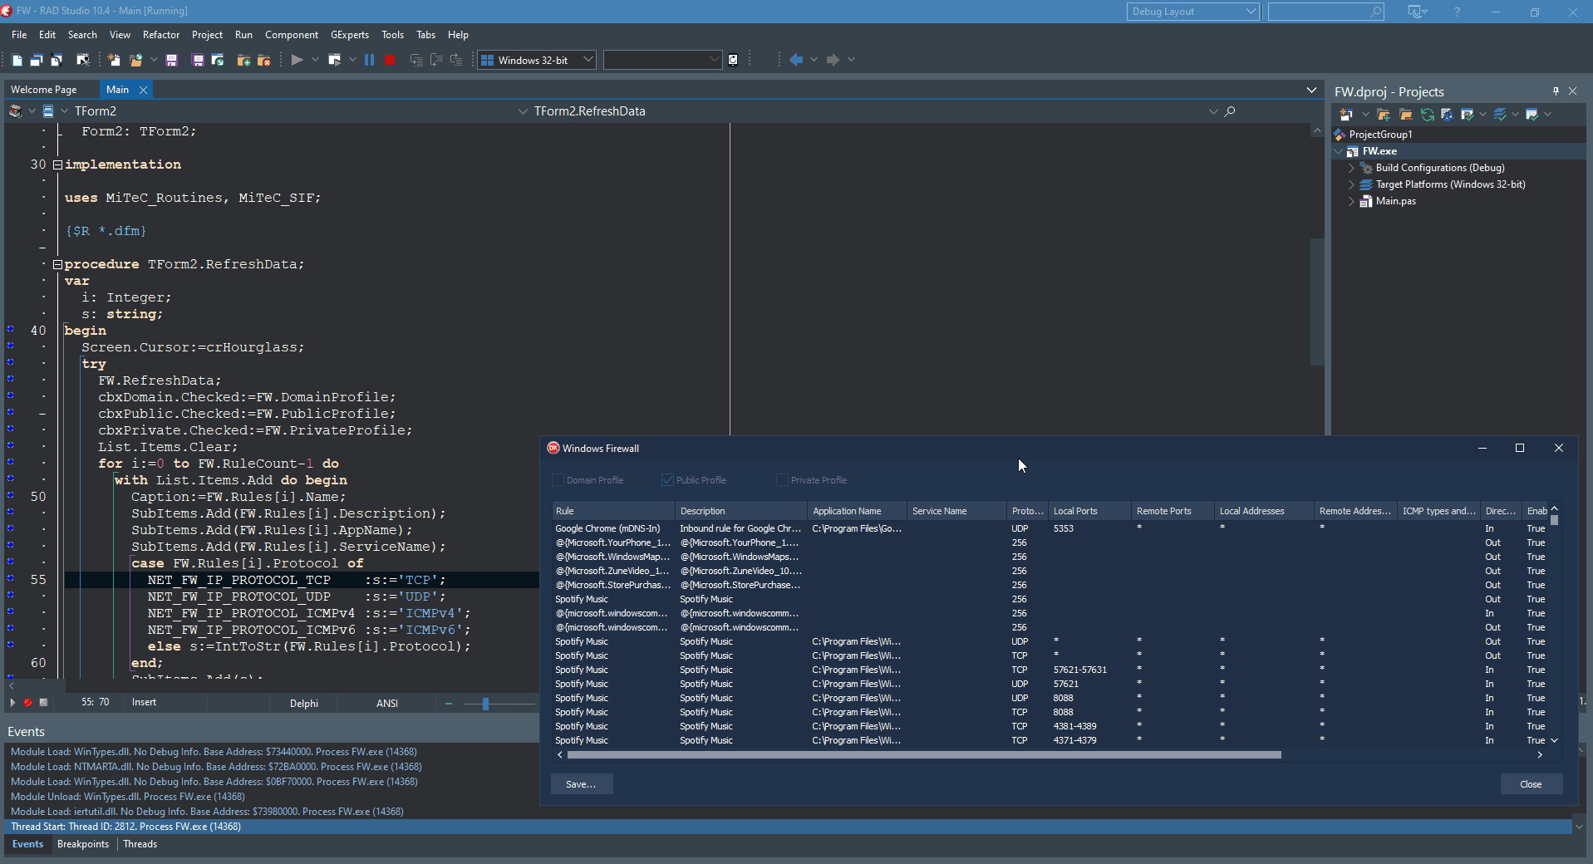Toggle the Public Profile checkbox
Image resolution: width=1593 pixels, height=864 pixels.
667,480
